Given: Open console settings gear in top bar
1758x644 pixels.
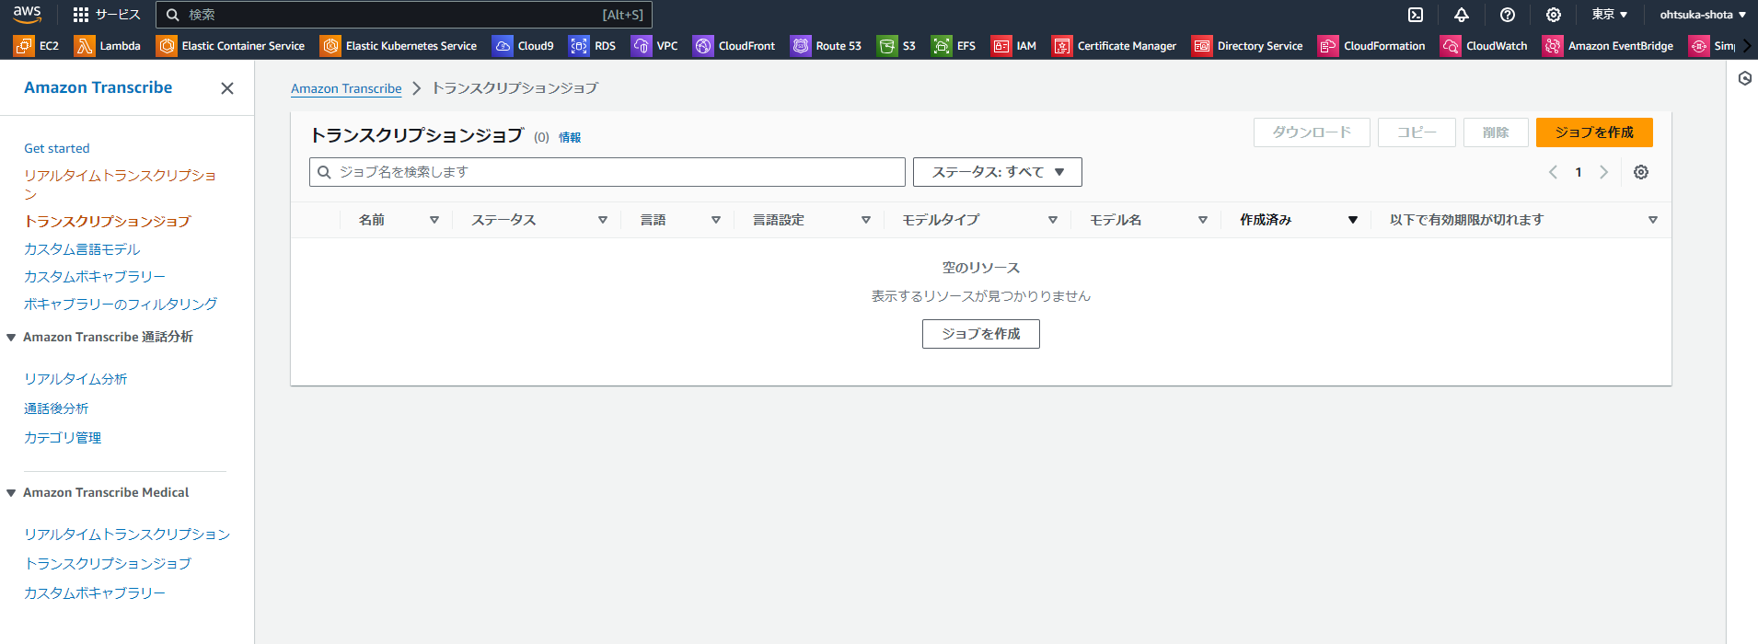Looking at the screenshot, I should [1554, 15].
